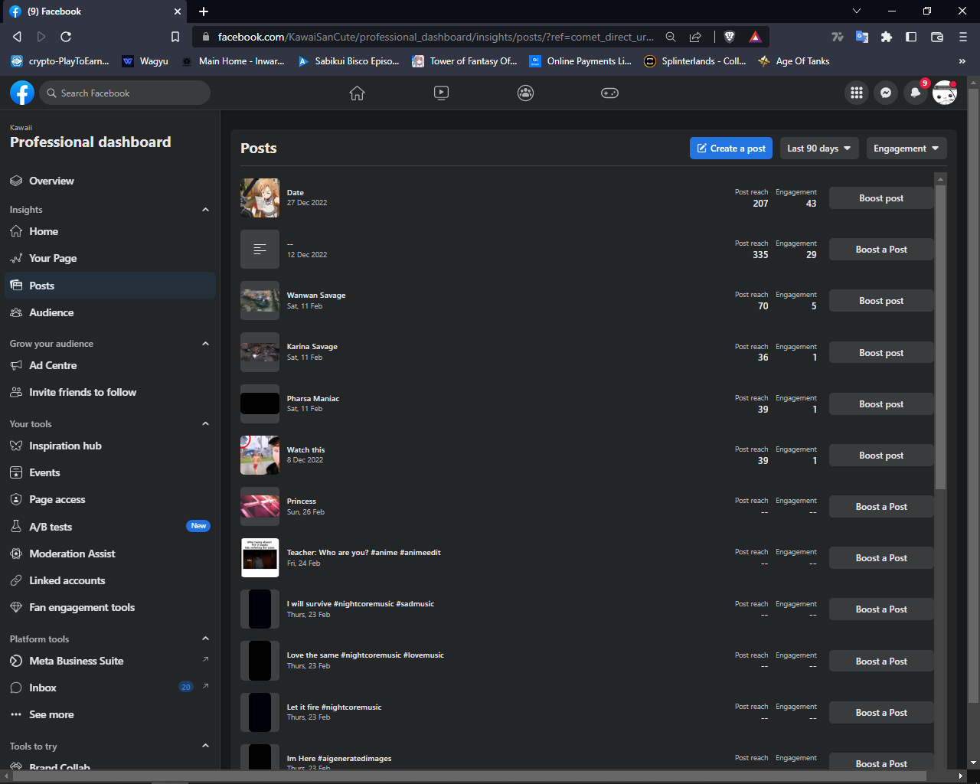Open the Groups icon in top navigation
Viewport: 980px width, 784px height.
point(525,93)
